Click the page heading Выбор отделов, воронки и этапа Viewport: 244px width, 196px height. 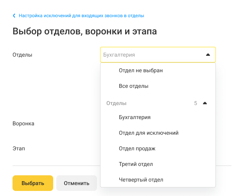click(84, 31)
